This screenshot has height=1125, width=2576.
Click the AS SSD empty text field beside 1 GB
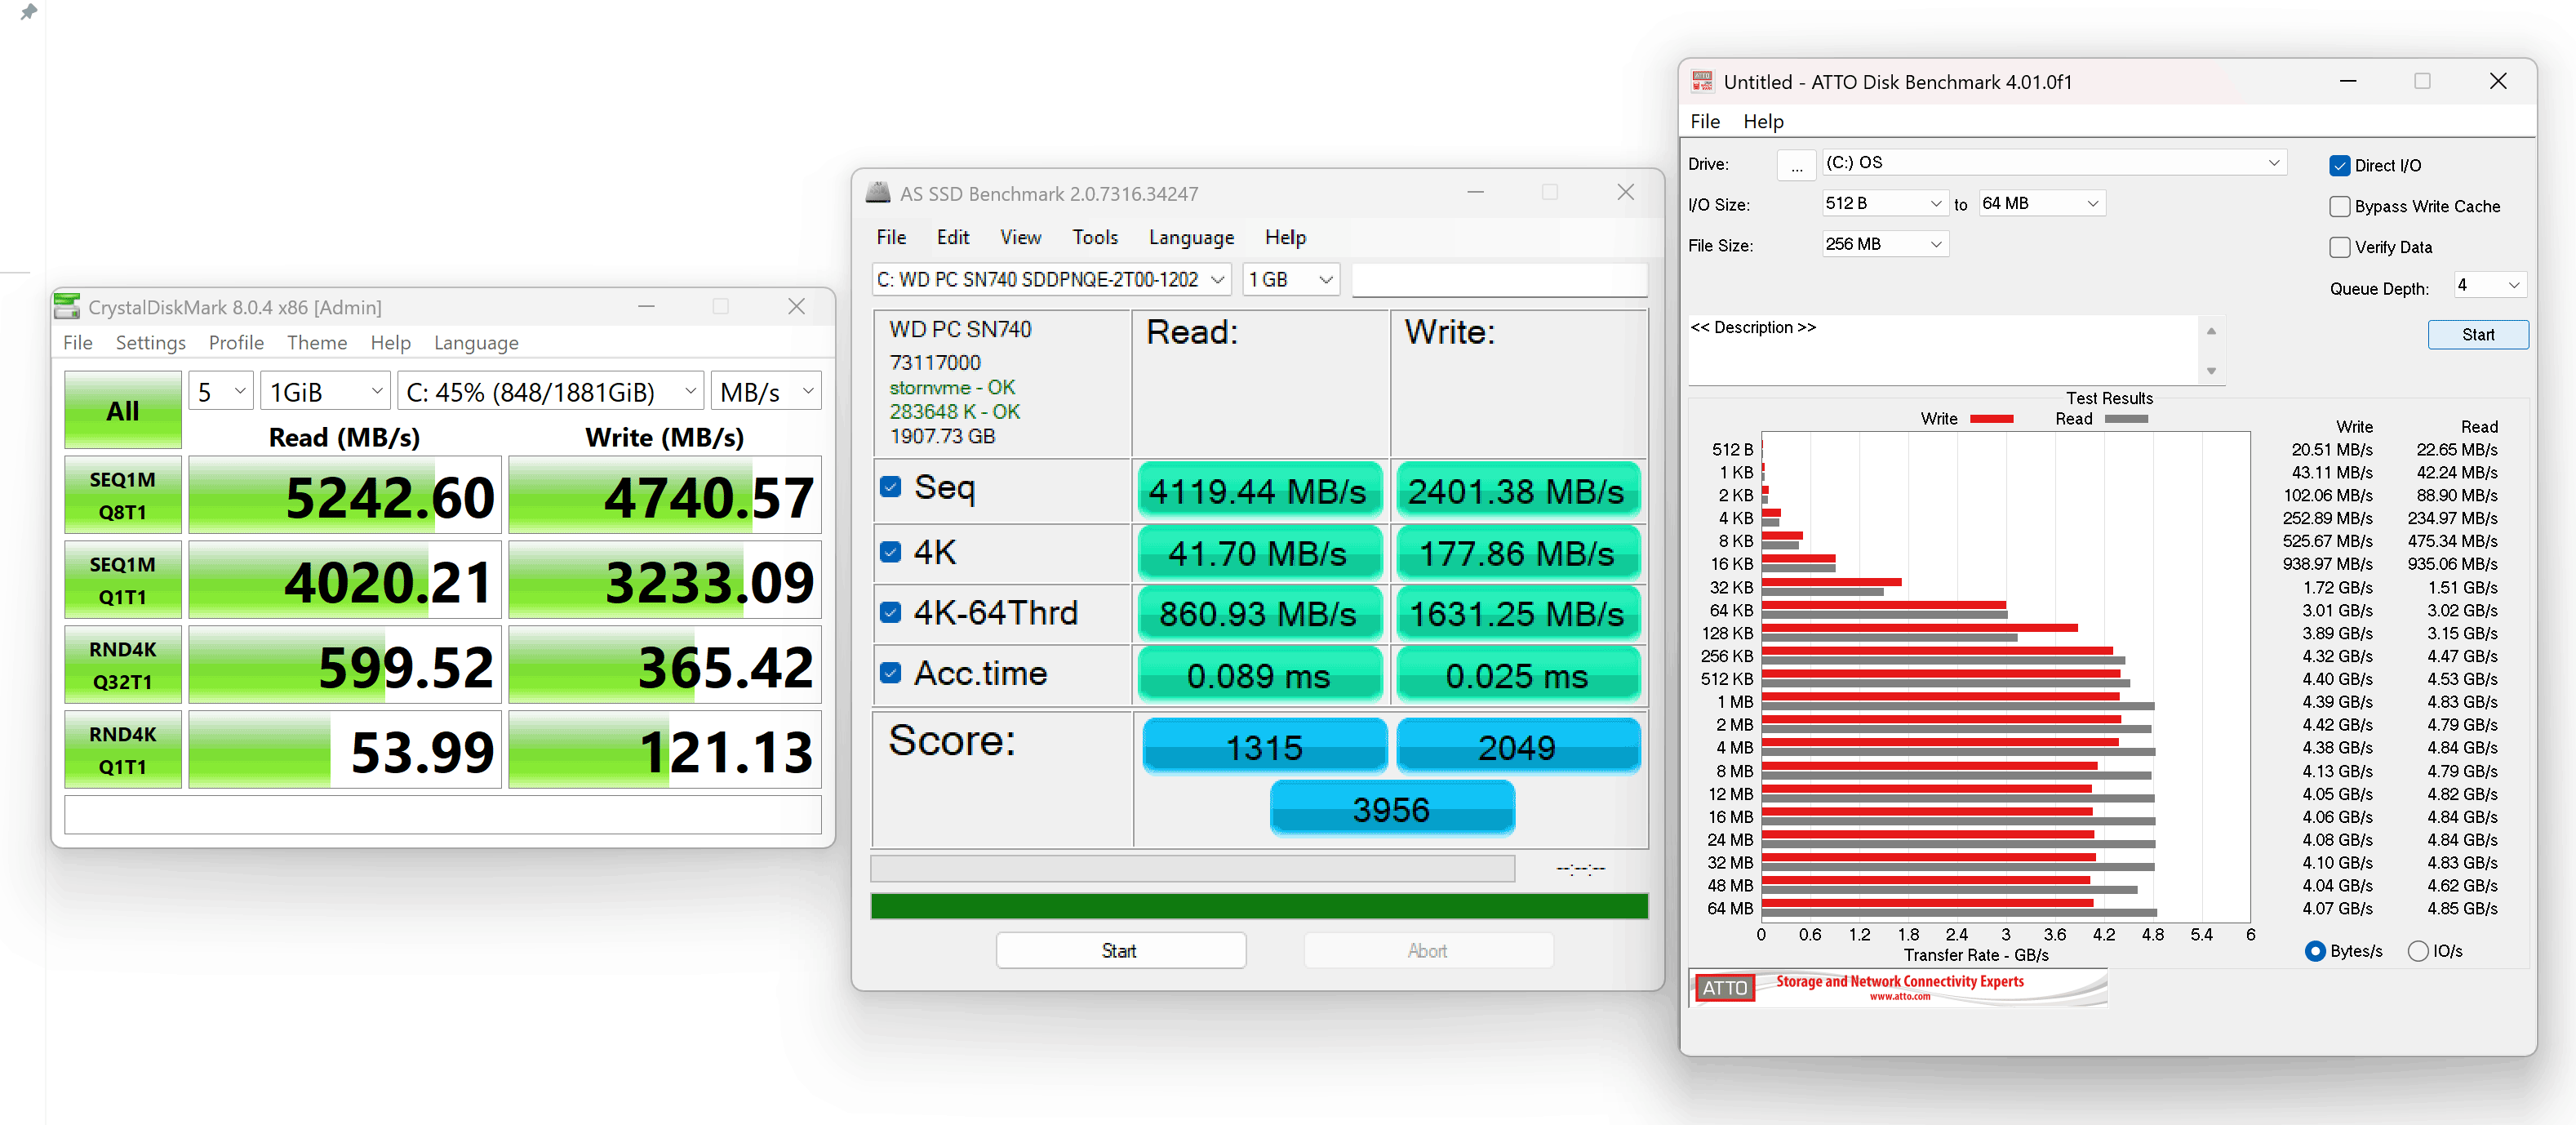pos(1499,280)
